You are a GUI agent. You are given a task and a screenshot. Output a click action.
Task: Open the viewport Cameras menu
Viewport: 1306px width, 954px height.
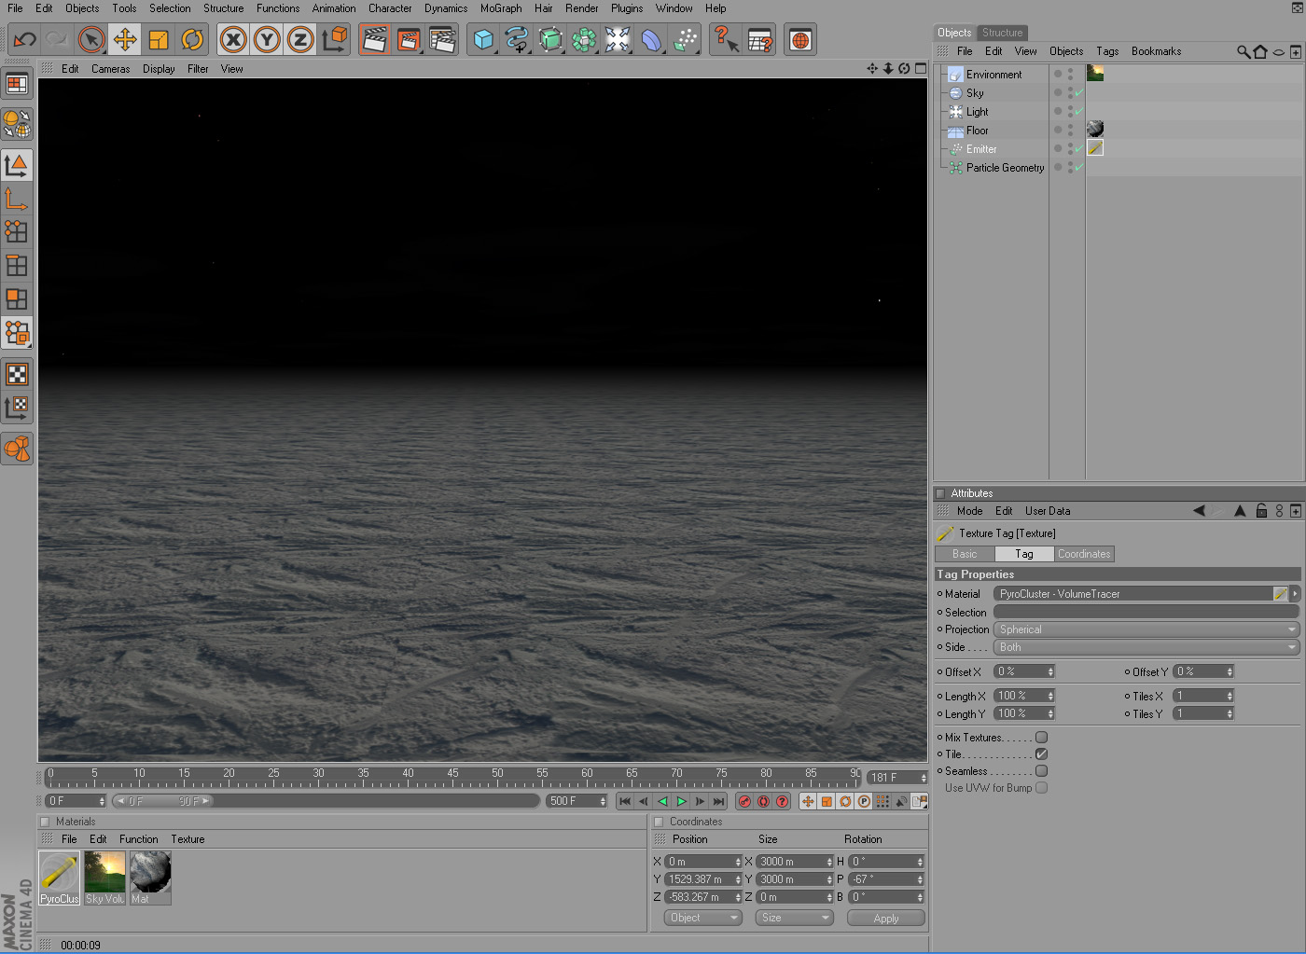110,69
